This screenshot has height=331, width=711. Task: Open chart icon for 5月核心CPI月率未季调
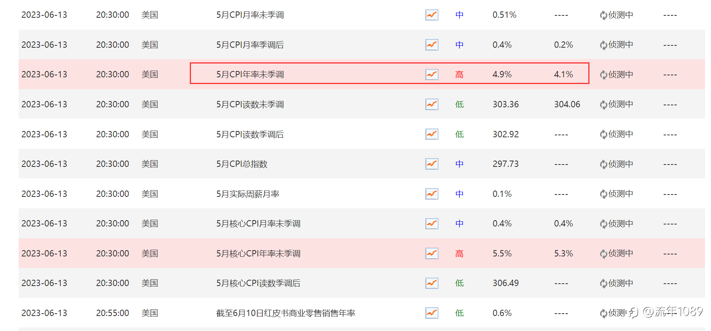(432, 223)
